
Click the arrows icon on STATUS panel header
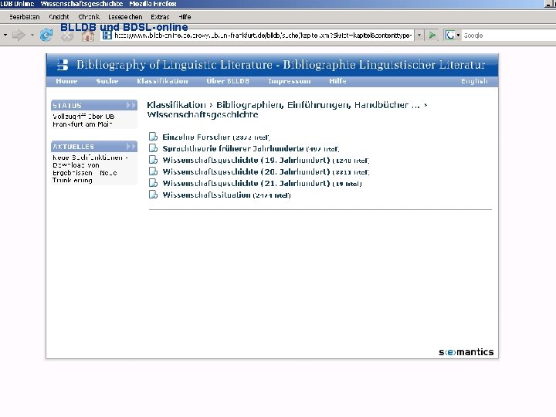click(x=131, y=105)
